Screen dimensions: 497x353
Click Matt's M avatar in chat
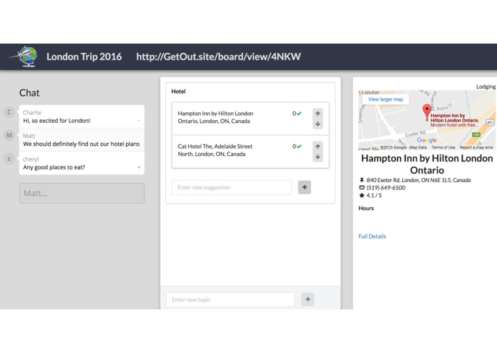tap(9, 135)
